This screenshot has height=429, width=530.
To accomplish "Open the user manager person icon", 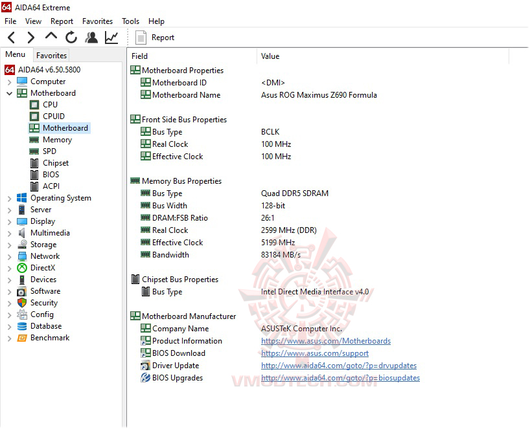I will [91, 38].
